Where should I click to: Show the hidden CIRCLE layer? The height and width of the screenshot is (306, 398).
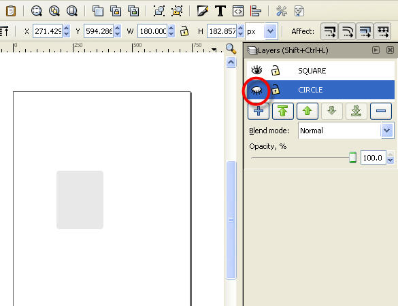pos(256,90)
